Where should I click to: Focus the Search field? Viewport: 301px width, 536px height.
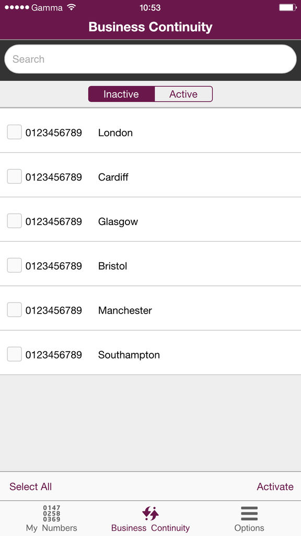coord(150,59)
